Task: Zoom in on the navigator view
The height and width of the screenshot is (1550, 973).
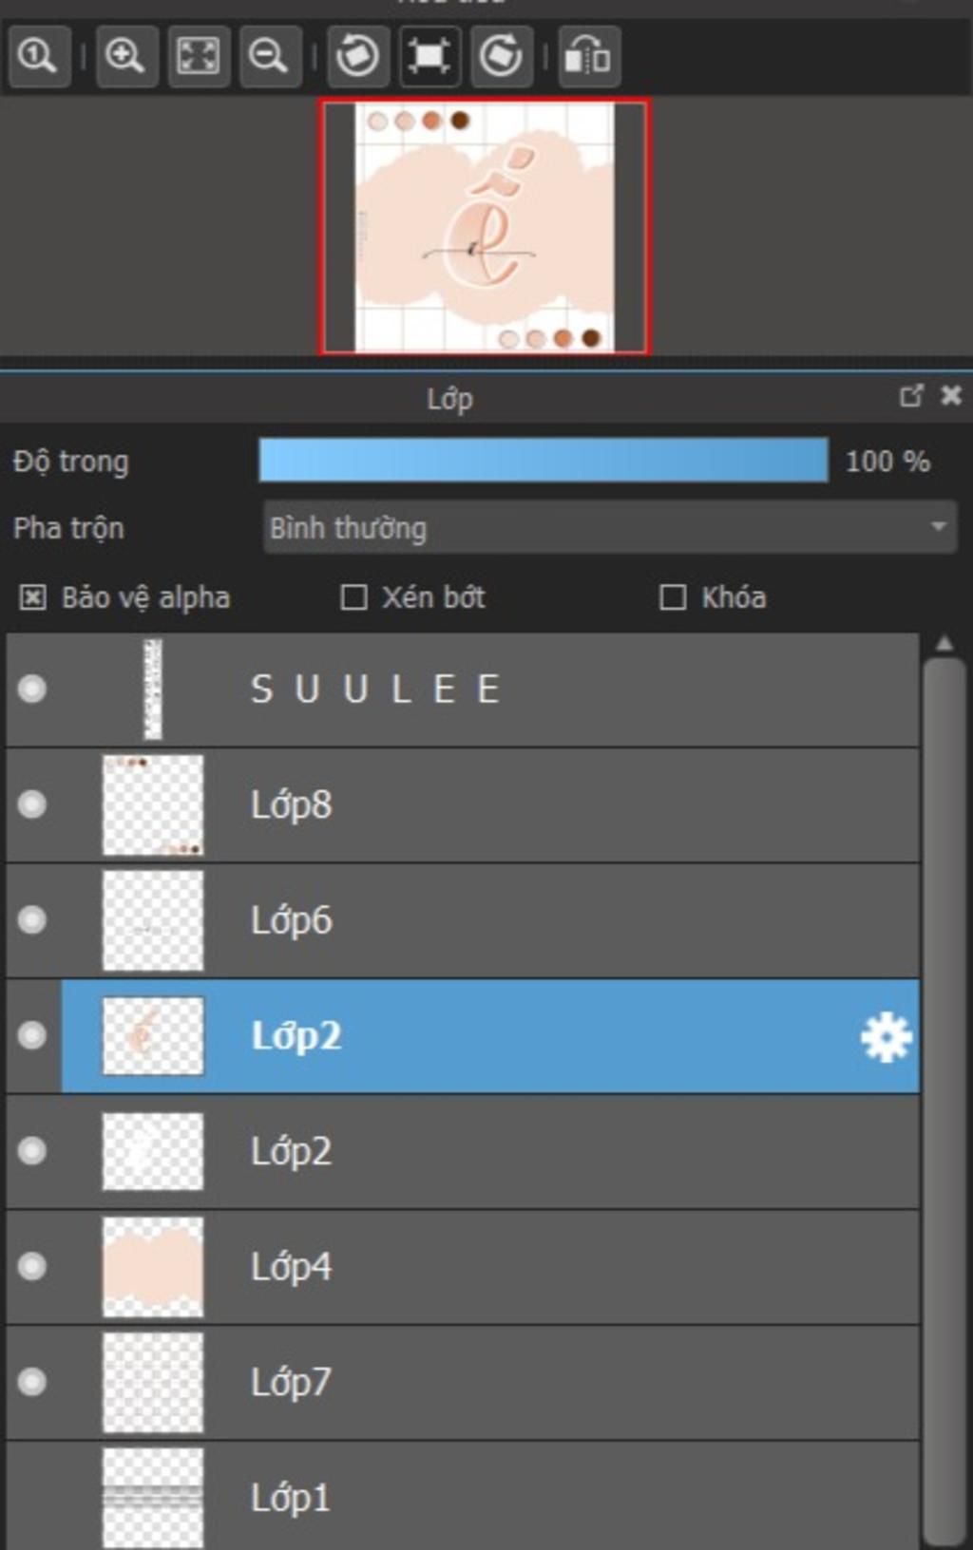Action: tap(126, 56)
